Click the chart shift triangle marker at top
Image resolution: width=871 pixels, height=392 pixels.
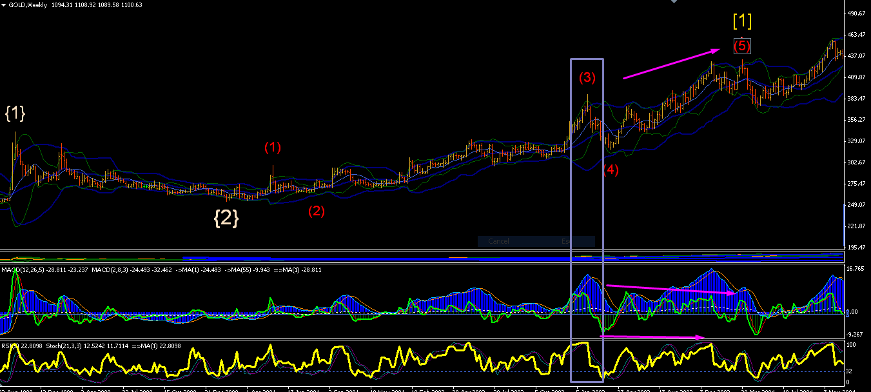(x=675, y=2)
